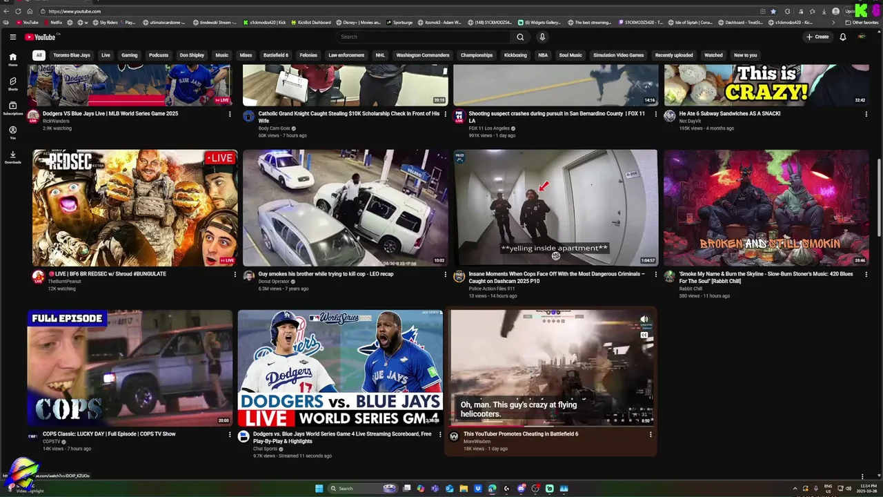883x497 pixels.
Task: Select the Recently uploaded chip
Action: tap(674, 55)
